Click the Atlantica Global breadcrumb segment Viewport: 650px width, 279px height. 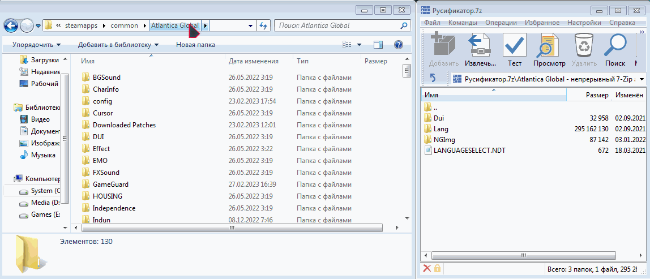(175, 25)
